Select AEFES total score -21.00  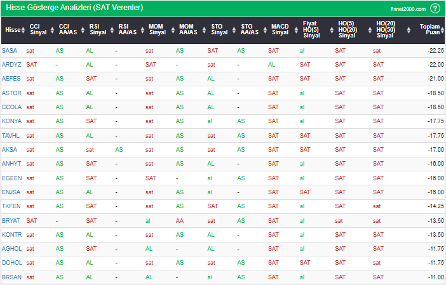[x=435, y=79]
